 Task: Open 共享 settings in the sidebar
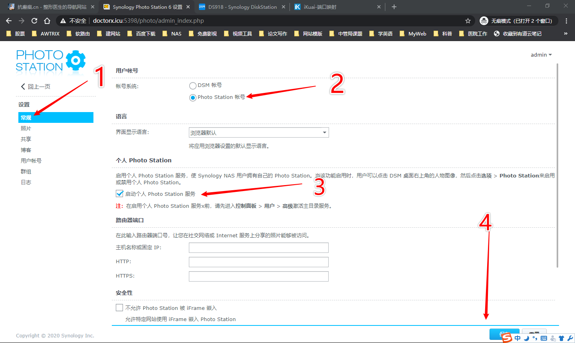click(26, 139)
